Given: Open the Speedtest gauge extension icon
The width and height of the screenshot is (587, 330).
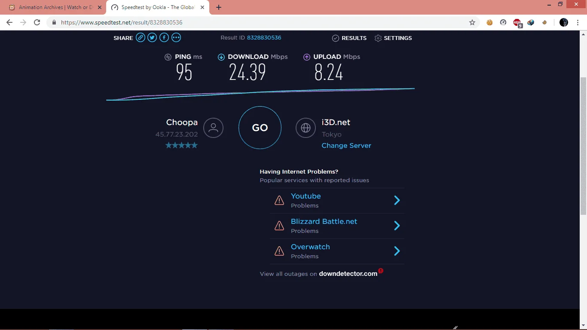Looking at the screenshot, I should click(503, 22).
